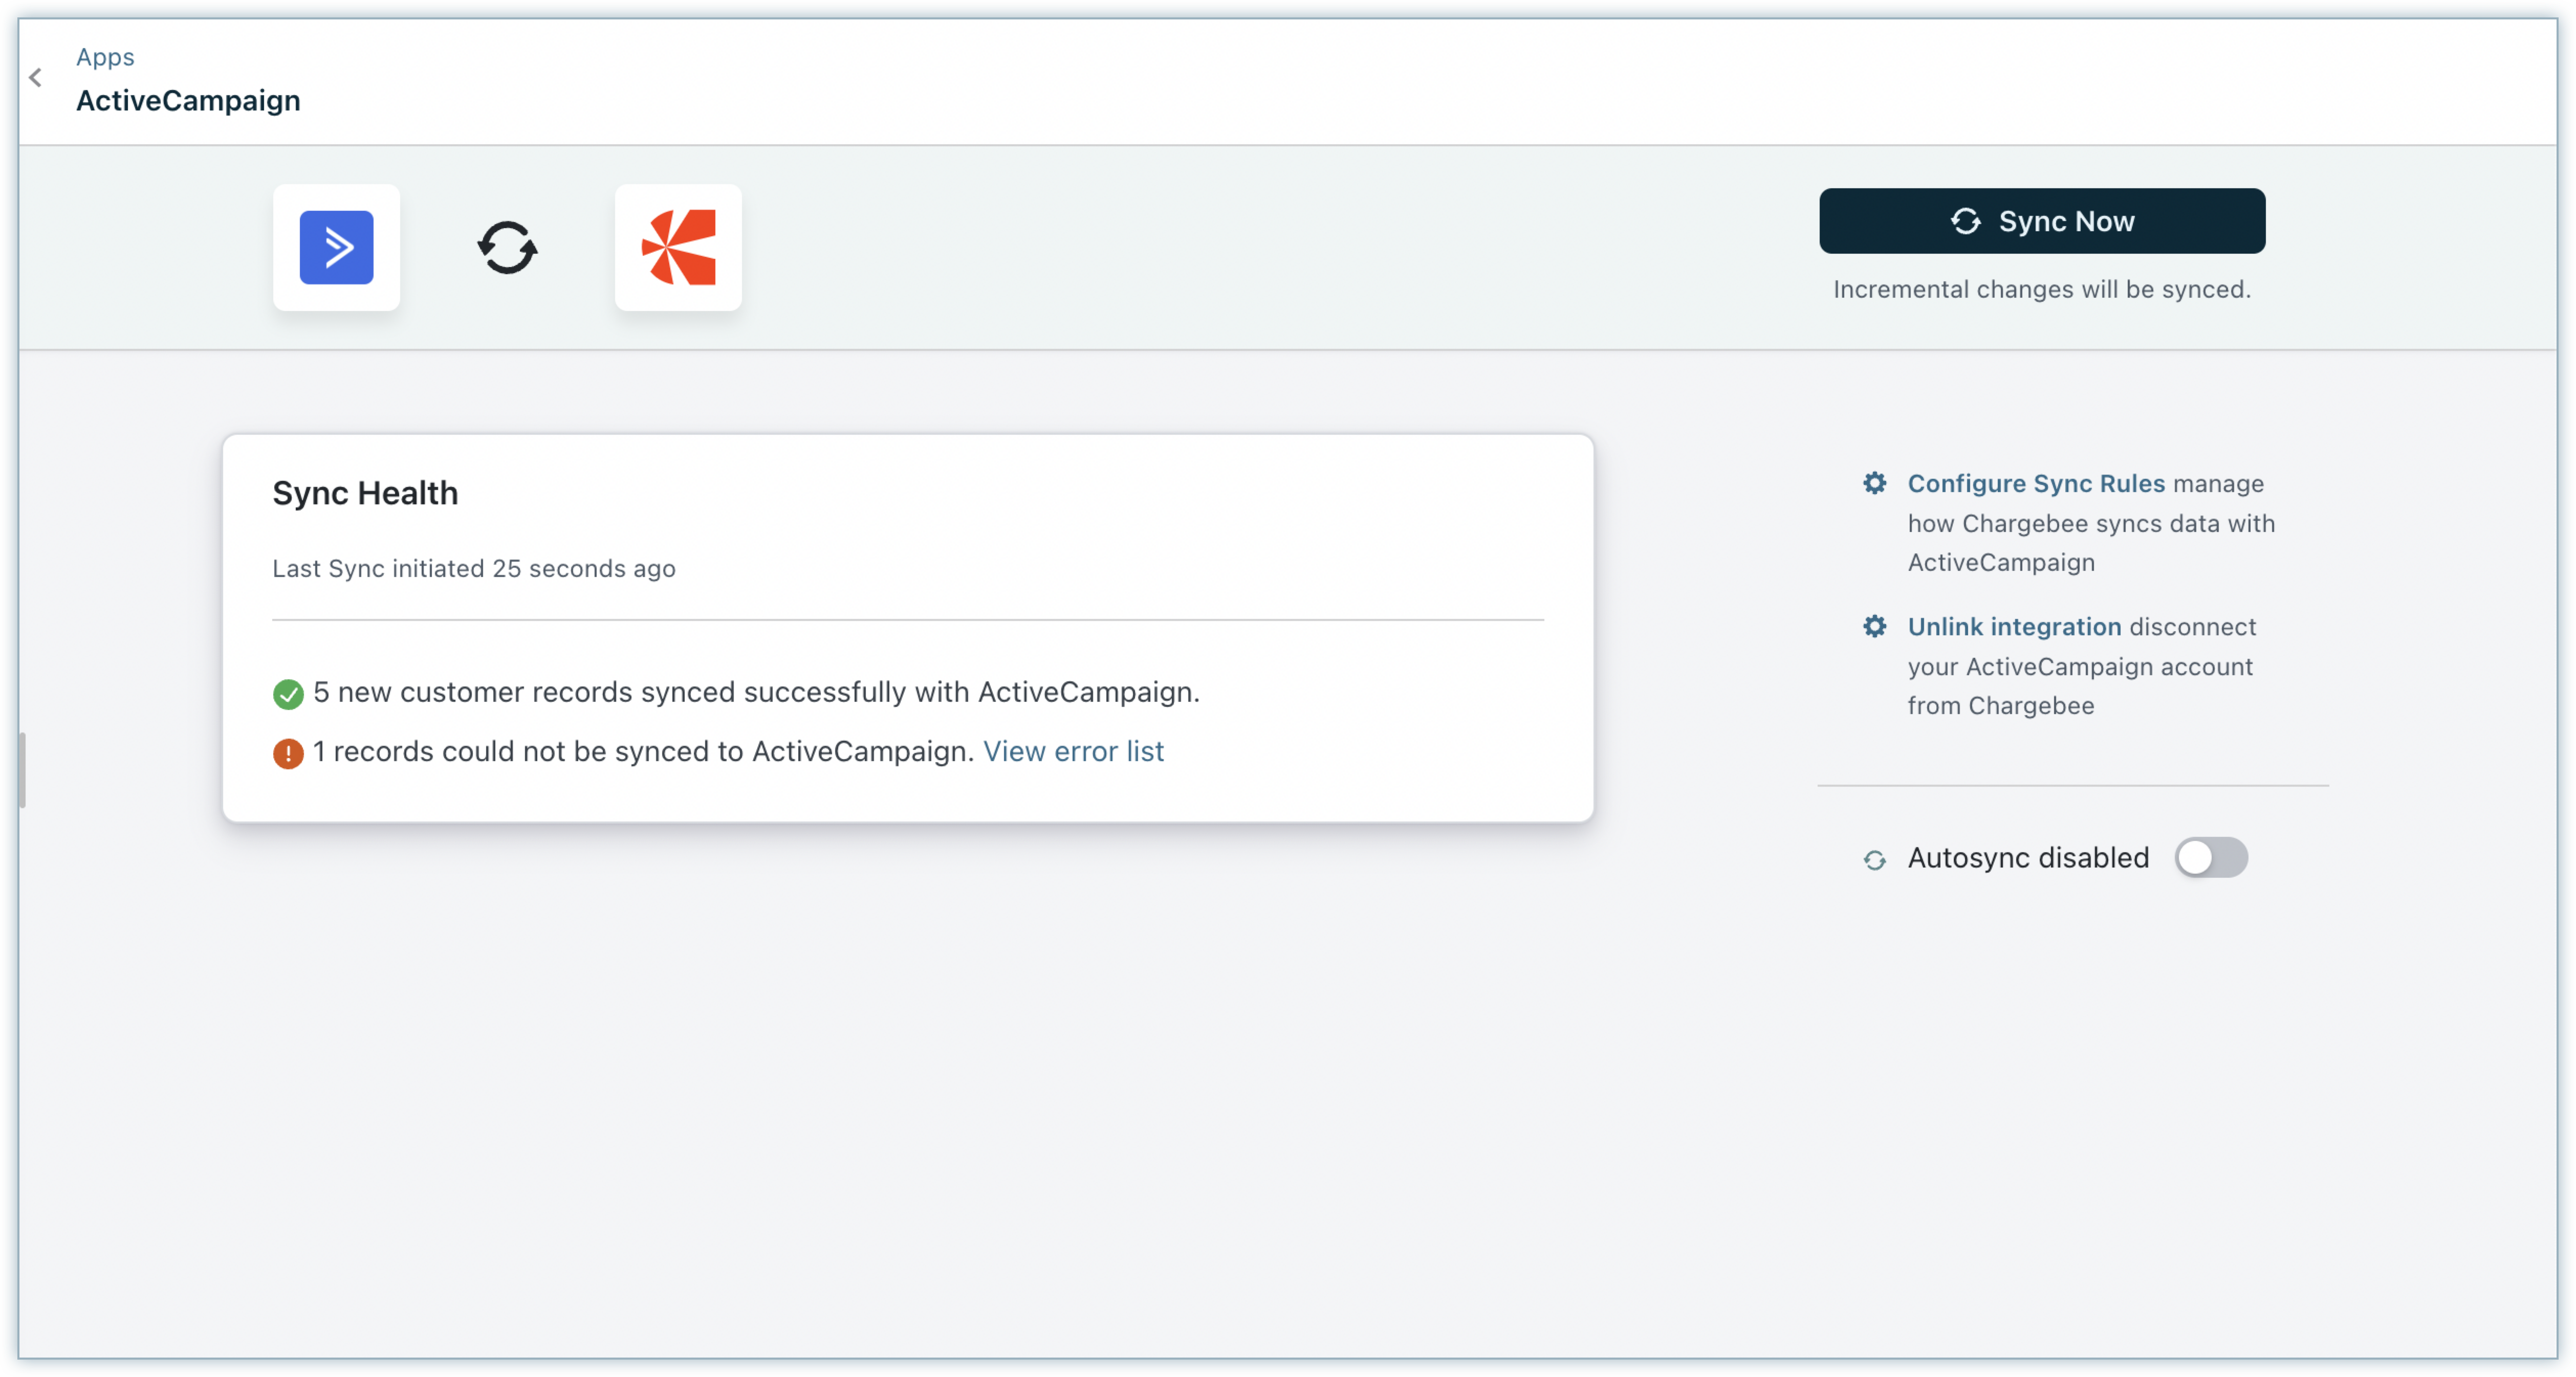Open the View error list link
The image size is (2576, 1377).
tap(1073, 751)
